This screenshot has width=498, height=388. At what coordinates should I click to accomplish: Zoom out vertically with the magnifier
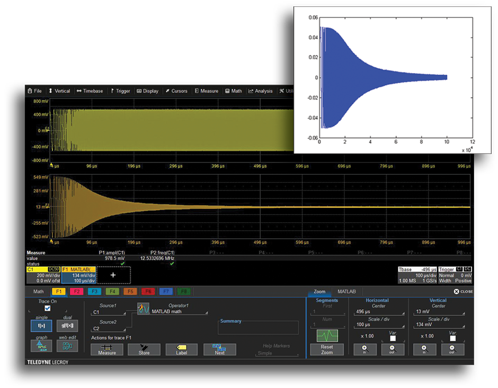(x=452, y=349)
